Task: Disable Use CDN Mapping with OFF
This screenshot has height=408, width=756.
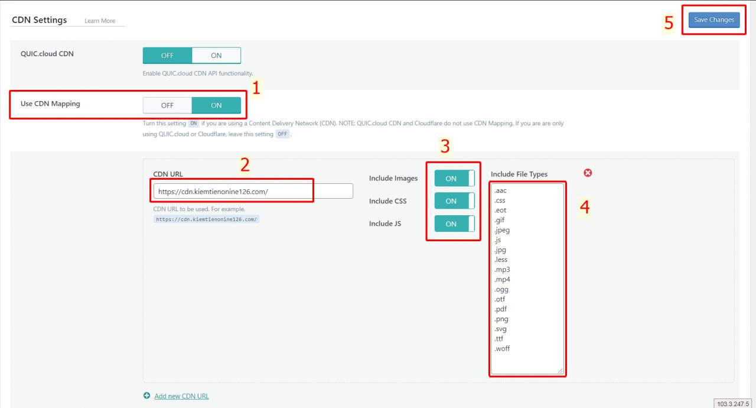Action: click(x=167, y=105)
